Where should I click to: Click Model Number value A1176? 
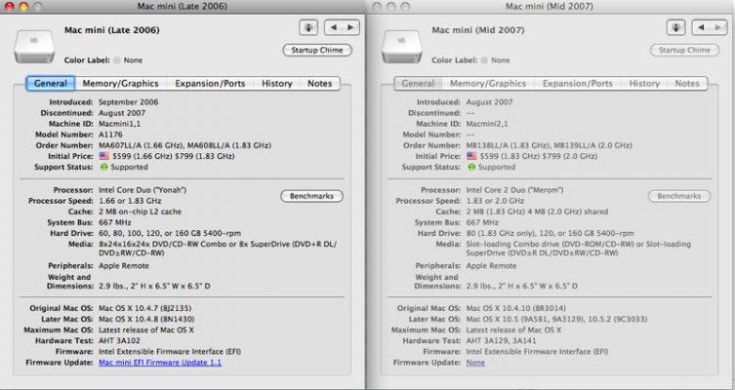[x=110, y=135]
